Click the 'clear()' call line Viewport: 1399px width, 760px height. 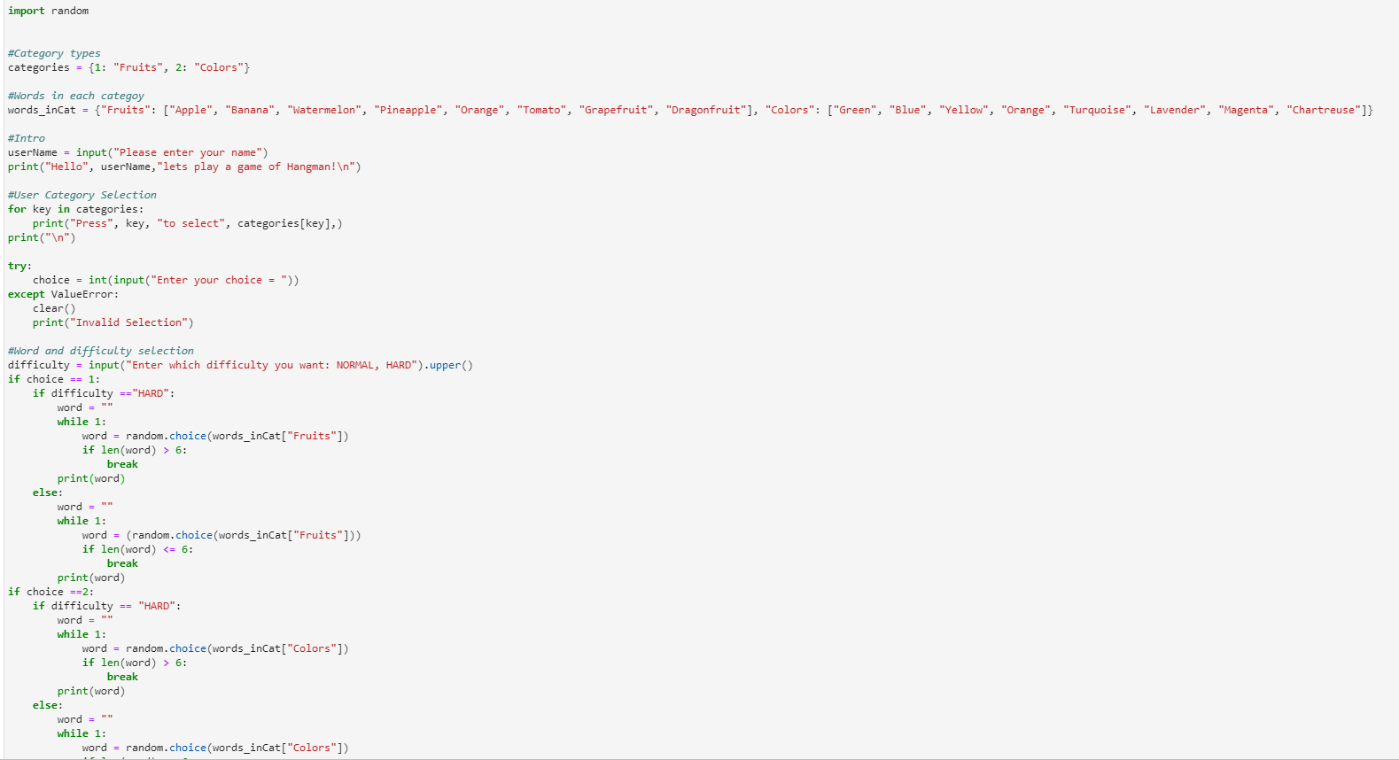pos(54,308)
